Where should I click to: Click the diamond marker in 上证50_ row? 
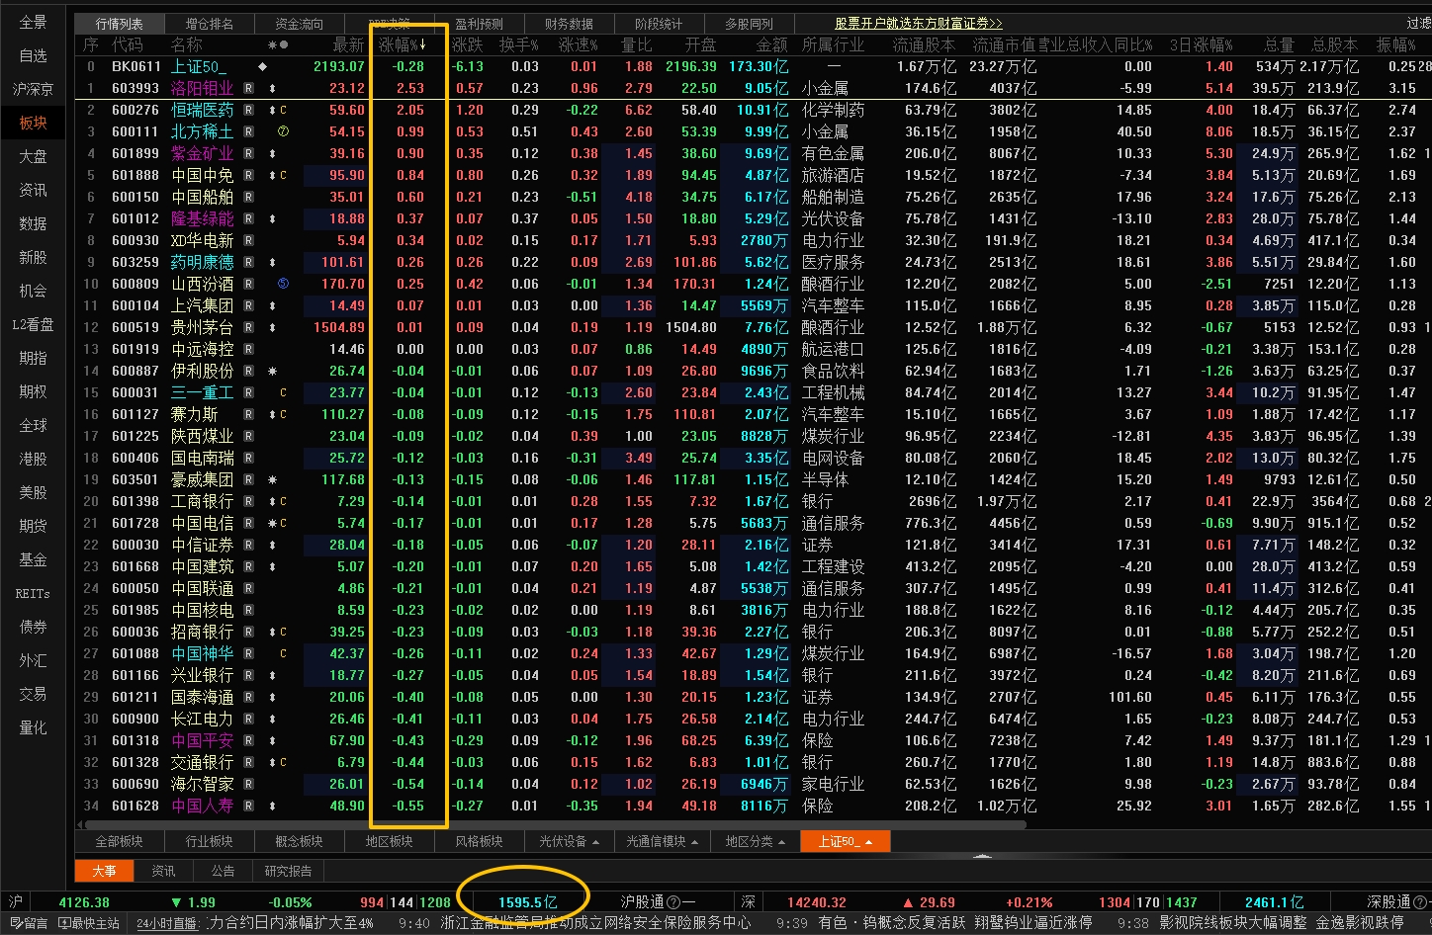point(262,66)
